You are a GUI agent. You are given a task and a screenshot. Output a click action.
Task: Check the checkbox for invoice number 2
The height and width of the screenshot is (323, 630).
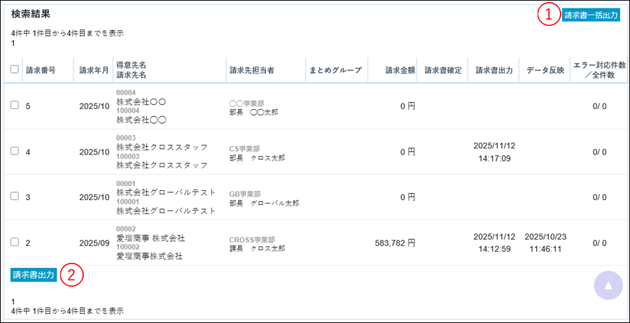[15, 241]
